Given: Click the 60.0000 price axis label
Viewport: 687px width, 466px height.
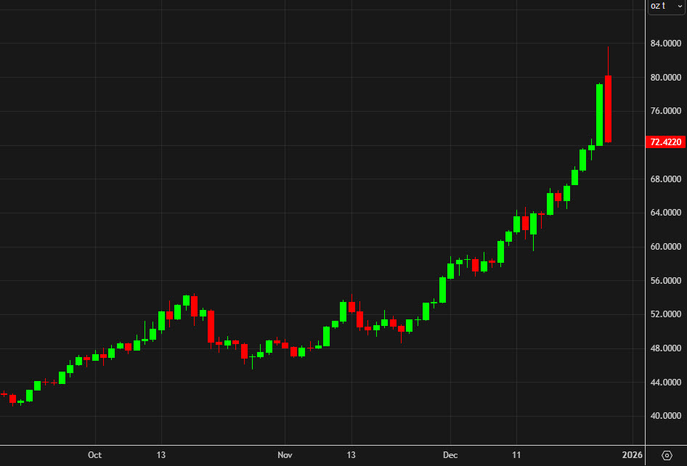Looking at the screenshot, I should point(664,246).
